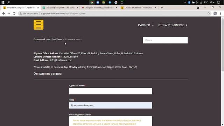Open Chrome three-dot menu
The width and height of the screenshot is (224, 126).
click(x=220, y=14)
